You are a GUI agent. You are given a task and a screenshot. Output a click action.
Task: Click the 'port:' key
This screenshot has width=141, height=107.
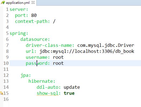click(x=21, y=15)
